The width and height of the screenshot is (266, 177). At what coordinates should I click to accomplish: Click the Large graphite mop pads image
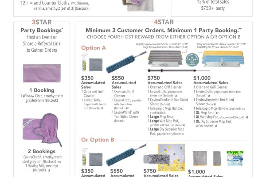pos(165,58)
